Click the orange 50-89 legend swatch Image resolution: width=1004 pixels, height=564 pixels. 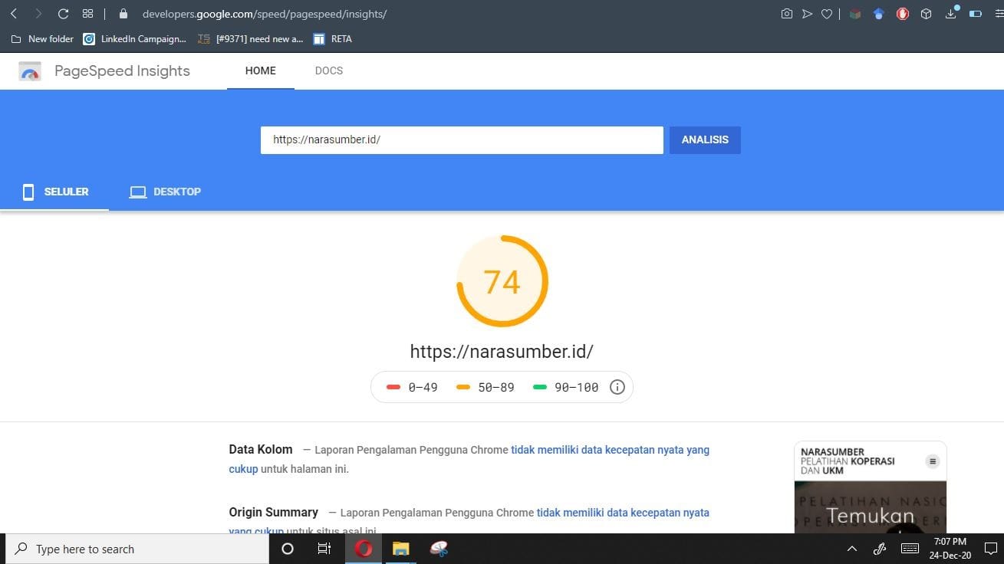[463, 387]
